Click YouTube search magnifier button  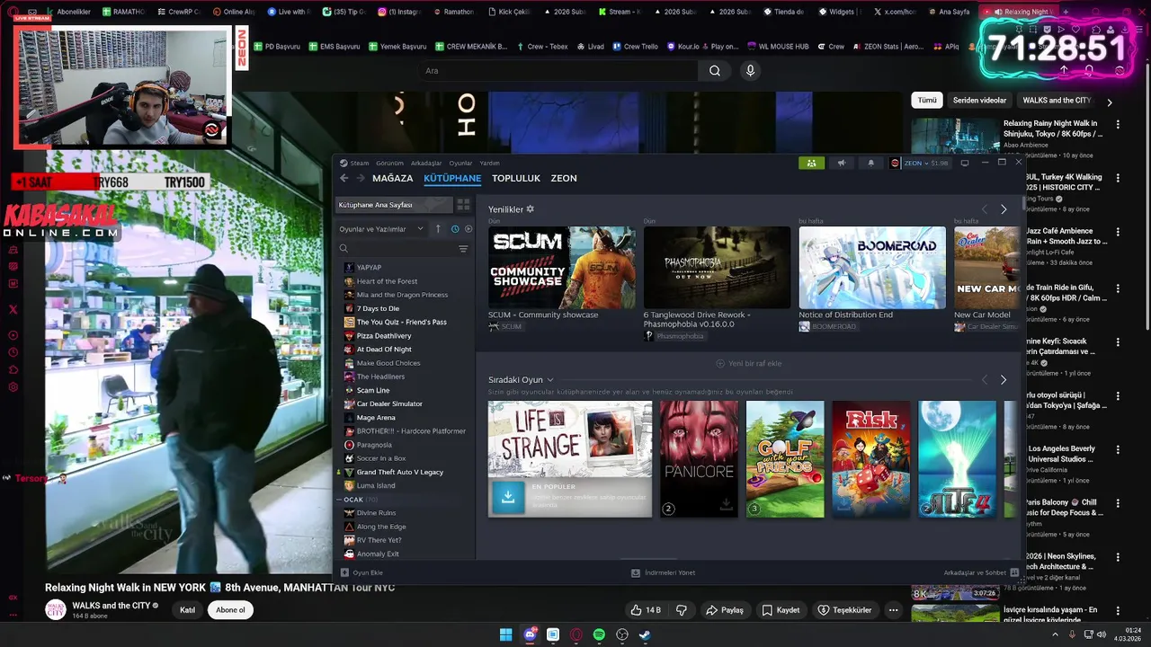click(715, 71)
